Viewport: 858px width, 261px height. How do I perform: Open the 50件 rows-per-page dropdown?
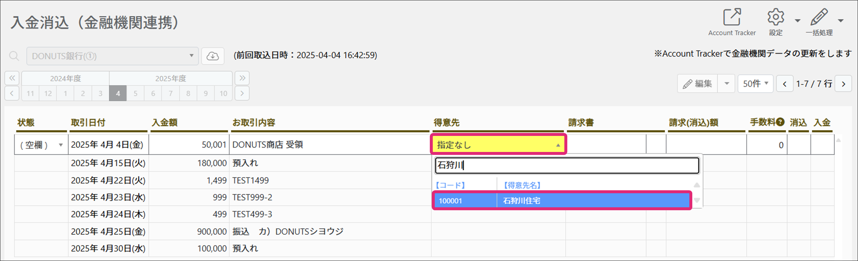(755, 84)
